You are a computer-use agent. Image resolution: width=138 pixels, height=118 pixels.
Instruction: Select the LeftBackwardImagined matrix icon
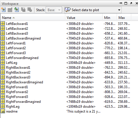point(3,38)
